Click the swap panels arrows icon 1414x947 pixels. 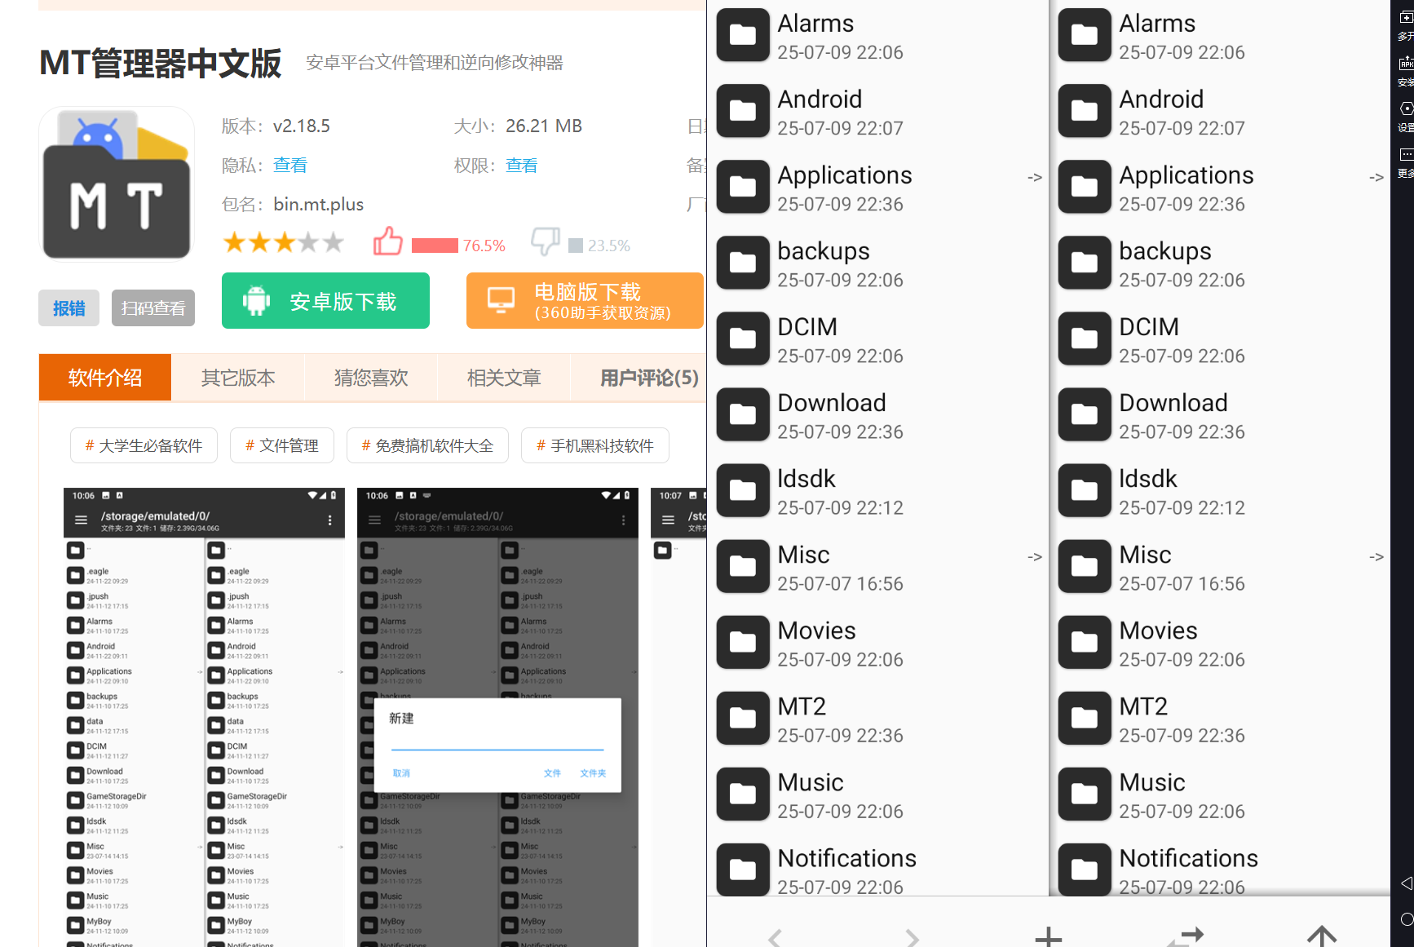point(1186,936)
